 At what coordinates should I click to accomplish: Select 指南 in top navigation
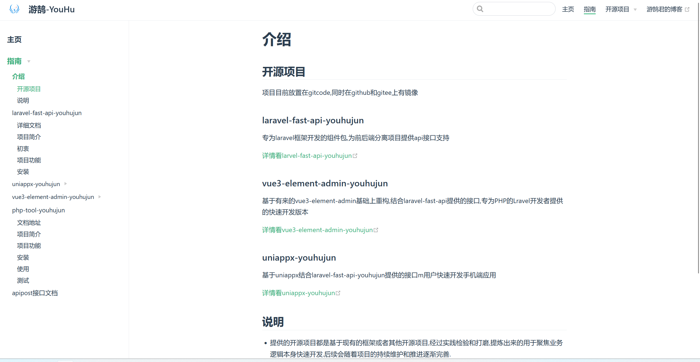(589, 9)
